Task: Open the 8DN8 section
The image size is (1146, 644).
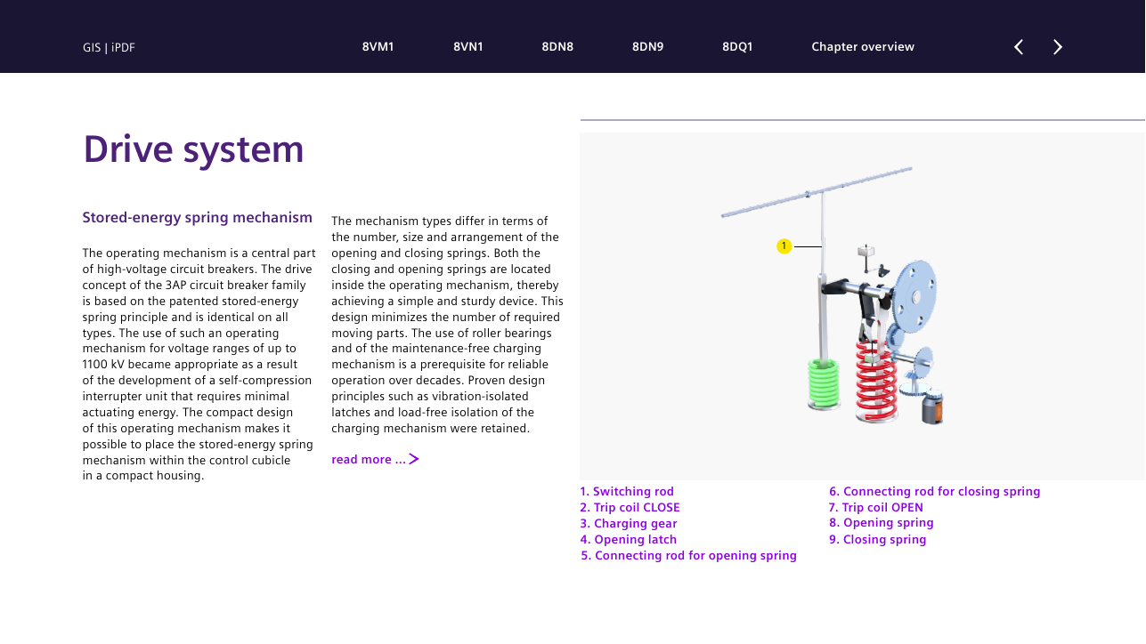Action: click(x=557, y=47)
